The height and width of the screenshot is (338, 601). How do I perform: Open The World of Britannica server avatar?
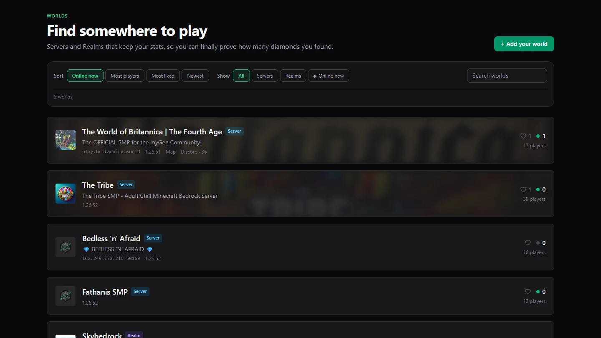[x=66, y=140]
